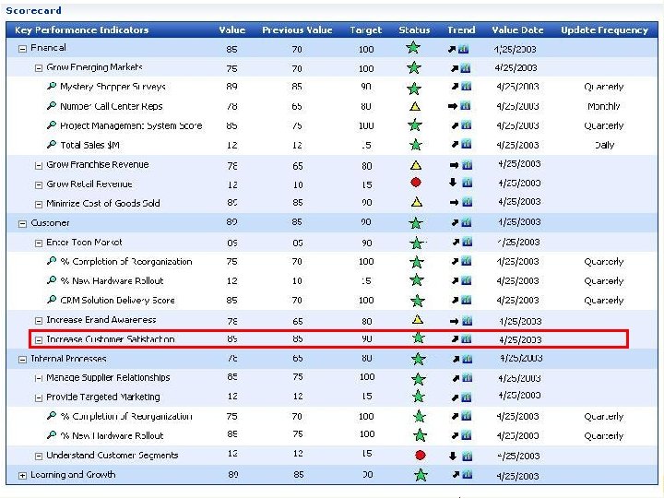Screen dimensions: 664x498
Task: Sort by Status column header
Action: (x=414, y=30)
